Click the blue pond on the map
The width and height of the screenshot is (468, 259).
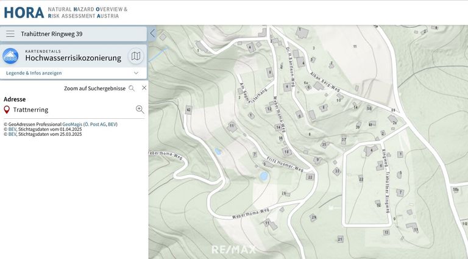[263, 176]
